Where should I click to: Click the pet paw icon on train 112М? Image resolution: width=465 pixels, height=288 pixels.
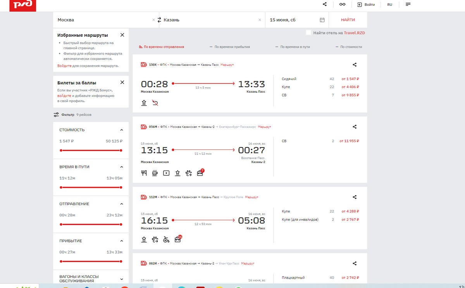tap(155, 239)
